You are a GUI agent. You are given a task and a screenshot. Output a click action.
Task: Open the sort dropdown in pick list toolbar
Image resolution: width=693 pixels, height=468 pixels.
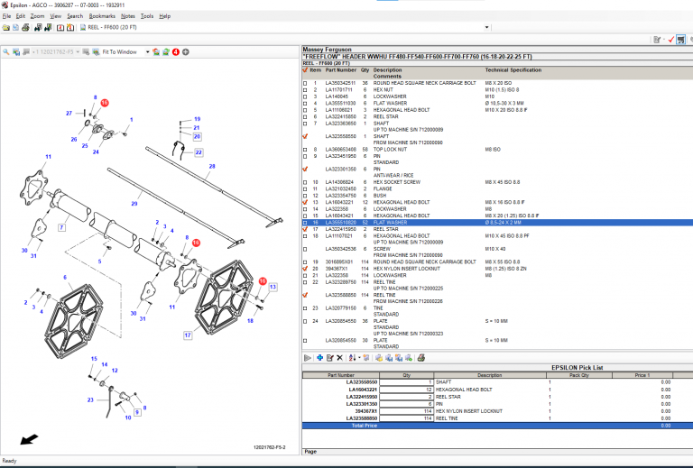(x=357, y=358)
